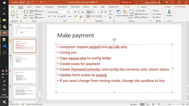Open the Shape Fill dropdown
189x106 pixels.
[141, 11]
